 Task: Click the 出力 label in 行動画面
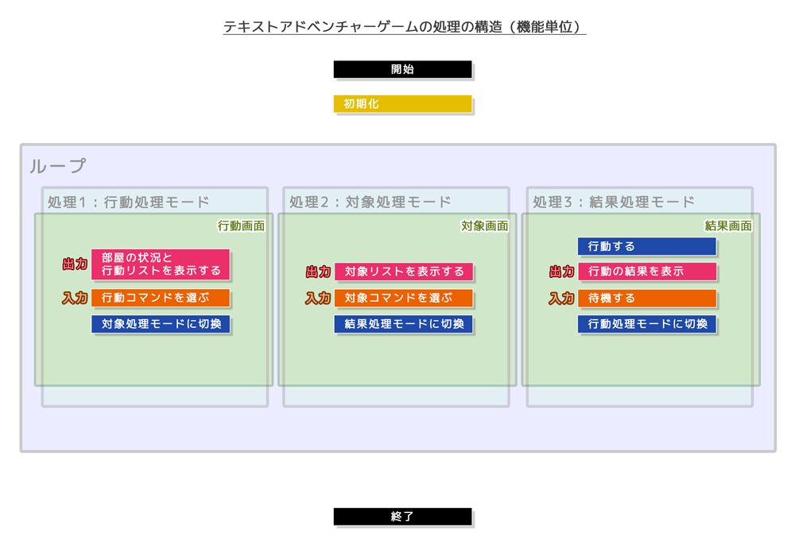coord(75,264)
